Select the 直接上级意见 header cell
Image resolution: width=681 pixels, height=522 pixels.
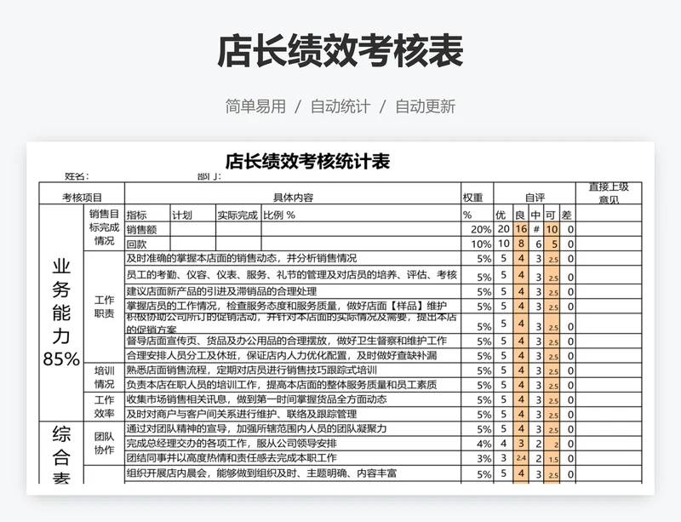tap(609, 193)
